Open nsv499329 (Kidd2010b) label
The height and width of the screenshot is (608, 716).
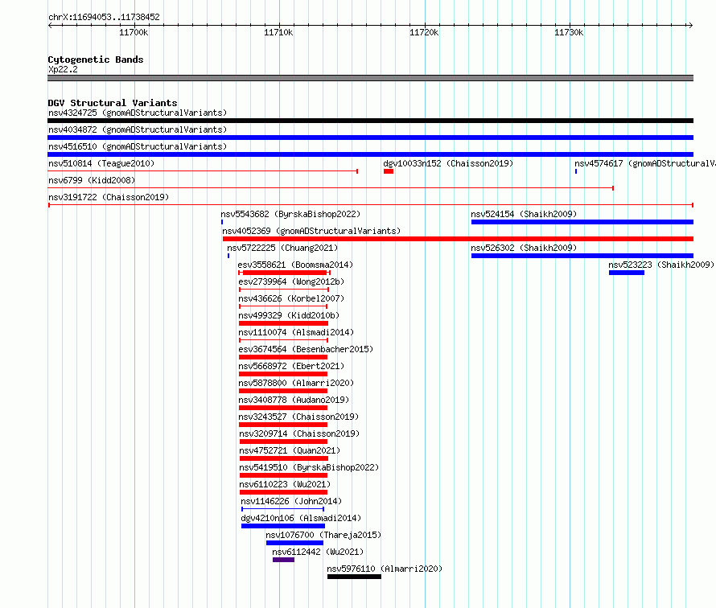click(x=289, y=315)
